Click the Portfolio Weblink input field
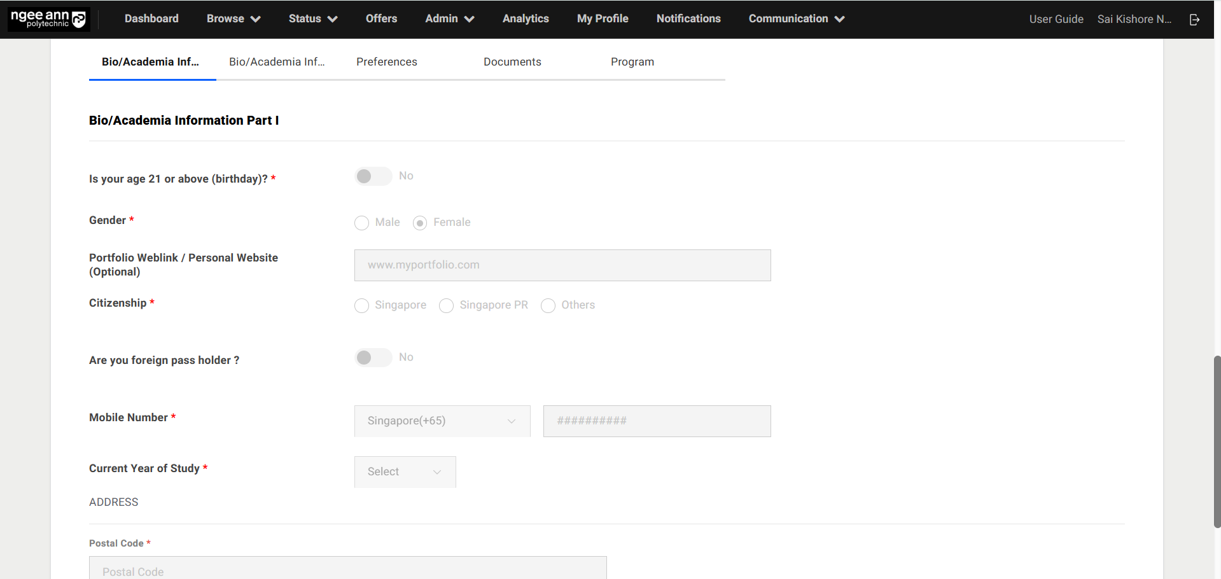This screenshot has width=1221, height=579. click(x=562, y=265)
